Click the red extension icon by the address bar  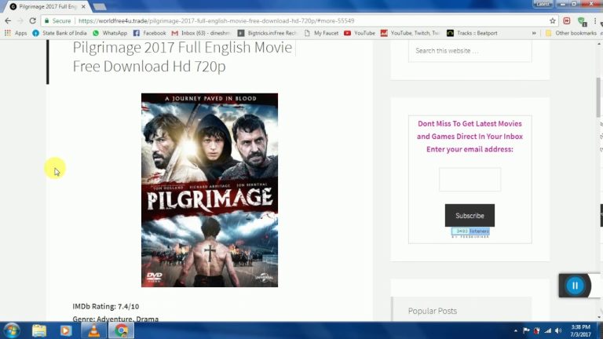566,20
